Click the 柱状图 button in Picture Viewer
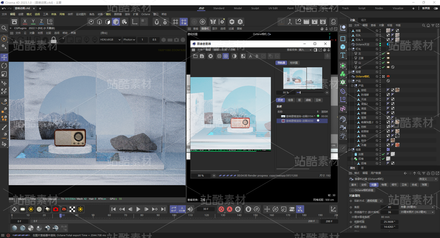The height and width of the screenshot is (238, 440). [x=294, y=63]
